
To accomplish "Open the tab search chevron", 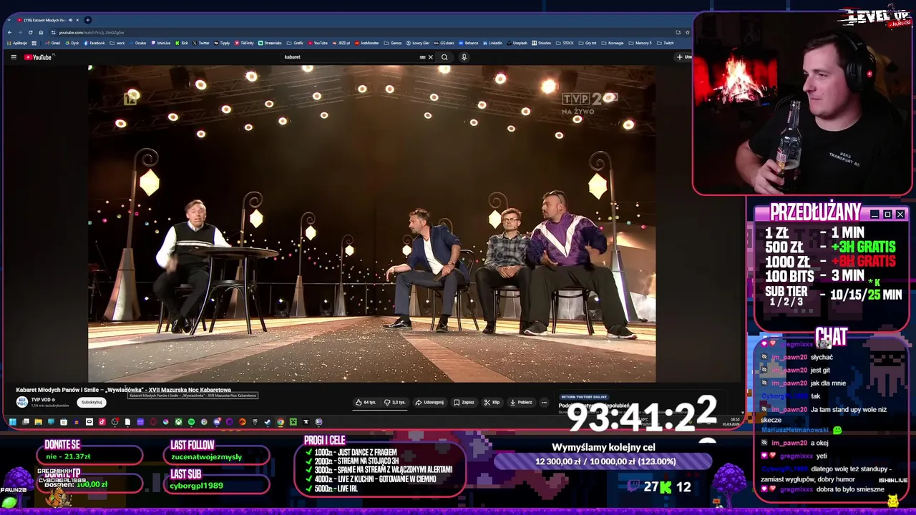I will [9, 20].
